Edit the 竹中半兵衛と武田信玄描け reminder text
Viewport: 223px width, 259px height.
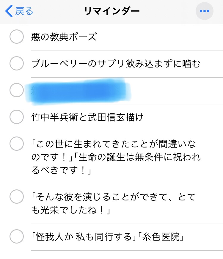click(87, 117)
